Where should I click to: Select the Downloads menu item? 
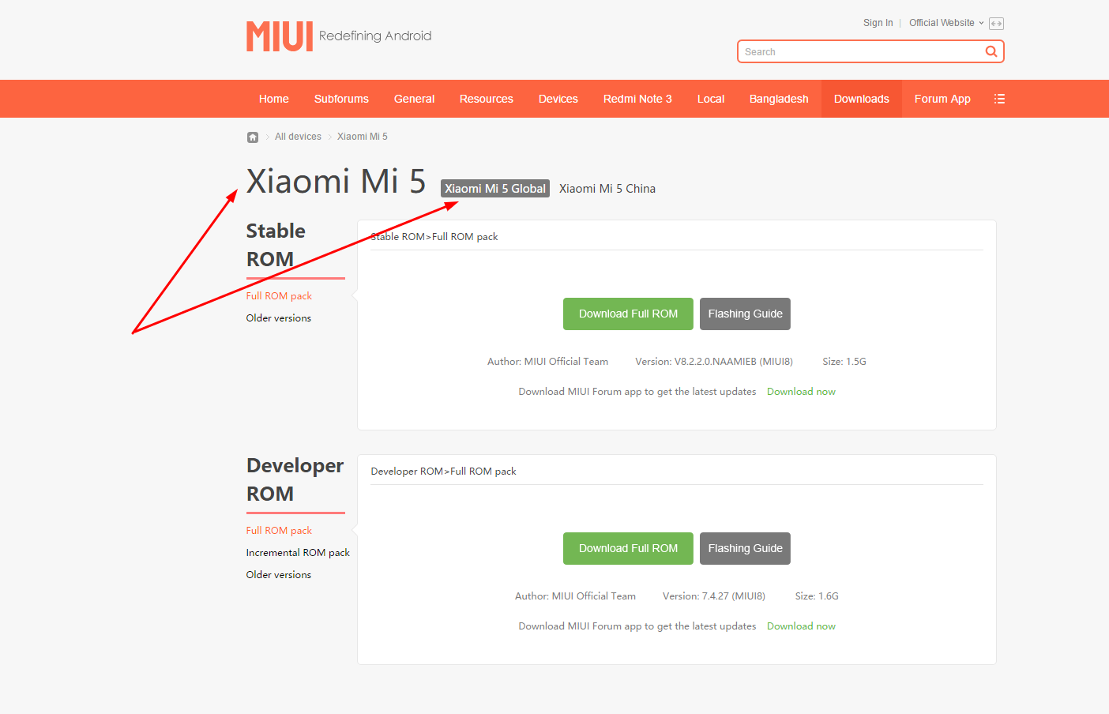862,99
